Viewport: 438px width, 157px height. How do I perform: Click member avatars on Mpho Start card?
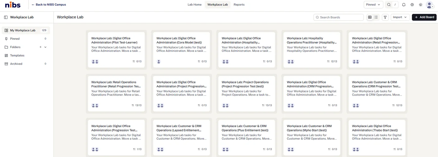[291, 150]
